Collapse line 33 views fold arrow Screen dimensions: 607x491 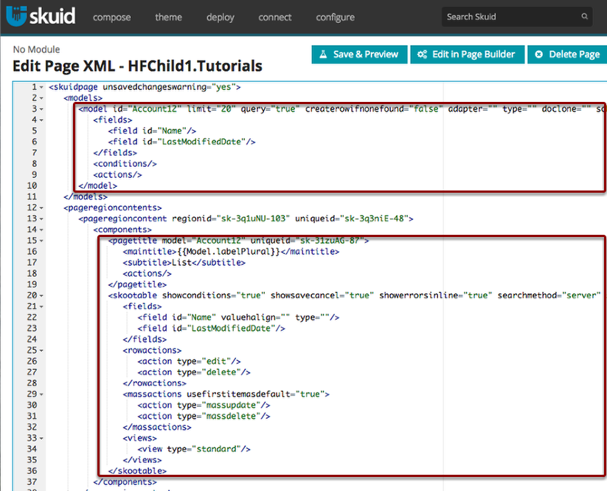point(41,439)
